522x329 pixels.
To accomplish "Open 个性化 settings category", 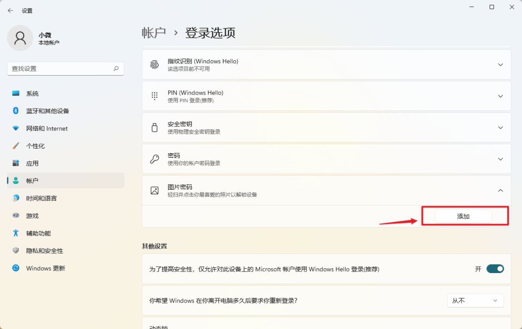I will tap(66, 146).
